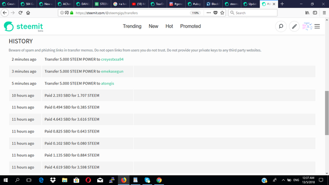Open a new browser tab
Viewport: 329px width, 185px height.
tap(282, 4)
